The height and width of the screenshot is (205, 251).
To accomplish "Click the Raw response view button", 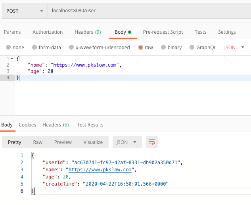I will pos(38,142).
